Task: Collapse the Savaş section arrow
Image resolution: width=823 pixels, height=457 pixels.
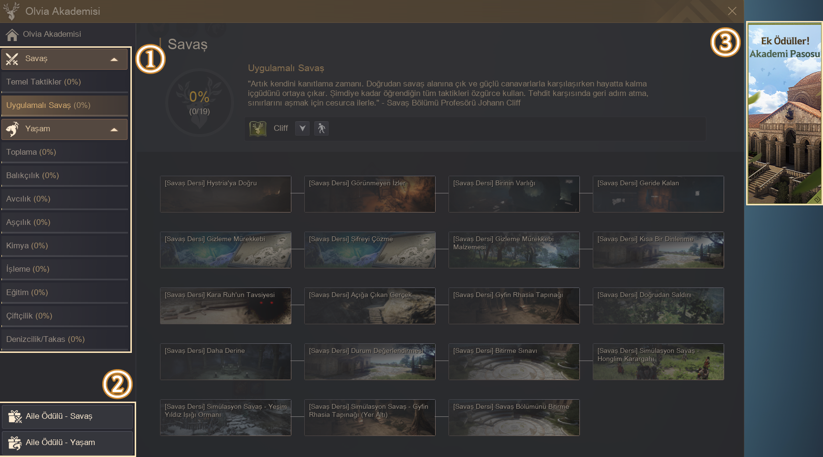Action: pyautogui.click(x=114, y=59)
